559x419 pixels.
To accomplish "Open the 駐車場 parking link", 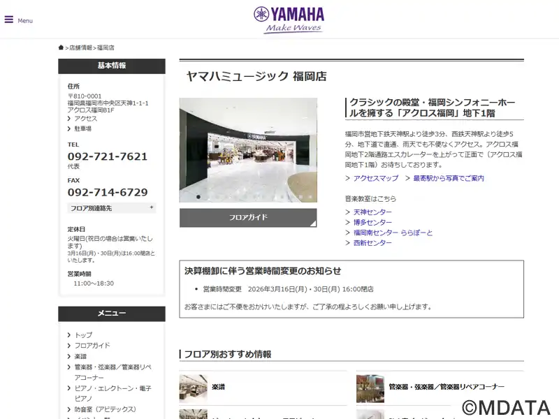I will 82,128.
